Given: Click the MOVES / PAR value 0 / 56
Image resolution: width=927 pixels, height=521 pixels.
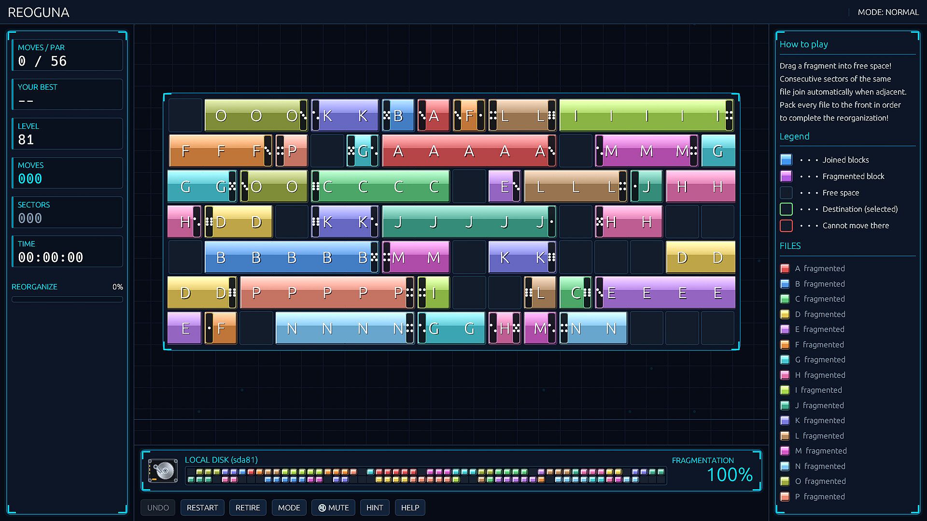Looking at the screenshot, I should click(x=42, y=61).
